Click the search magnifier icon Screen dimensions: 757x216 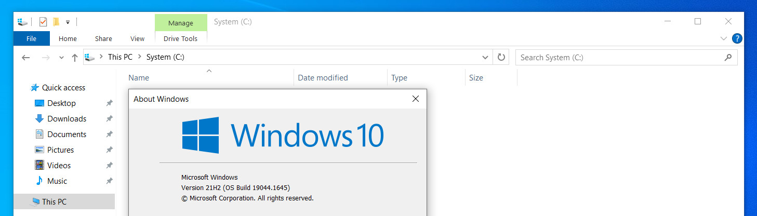tap(728, 57)
